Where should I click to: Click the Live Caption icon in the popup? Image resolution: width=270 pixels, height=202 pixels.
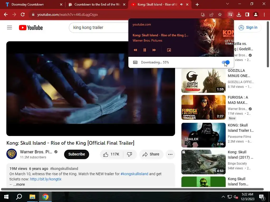point(135,62)
